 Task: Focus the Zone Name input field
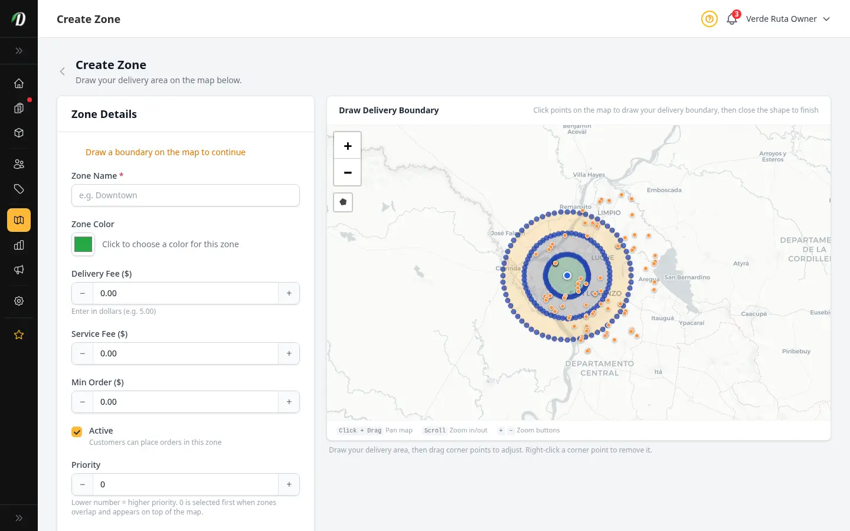point(185,195)
